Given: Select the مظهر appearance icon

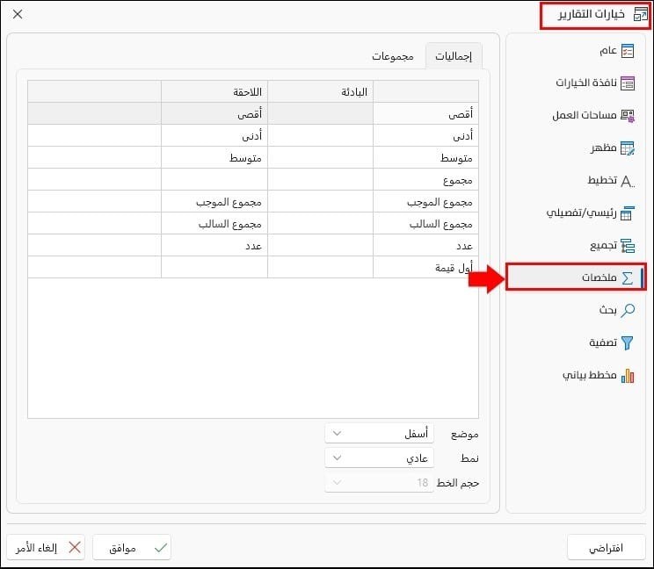Looking at the screenshot, I should [628, 148].
